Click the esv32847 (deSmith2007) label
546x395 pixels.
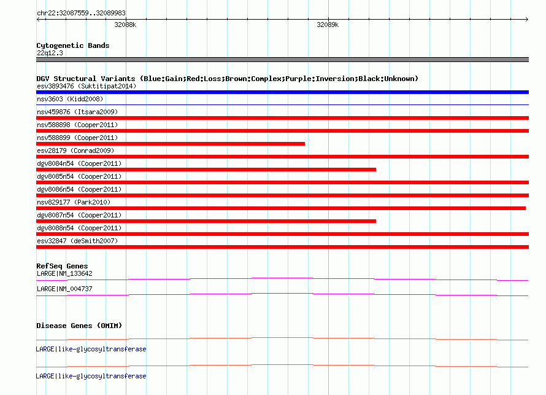[77, 241]
